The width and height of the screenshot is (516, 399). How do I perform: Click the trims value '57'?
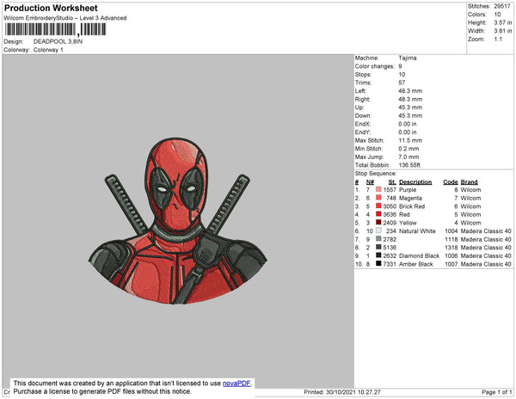point(402,83)
